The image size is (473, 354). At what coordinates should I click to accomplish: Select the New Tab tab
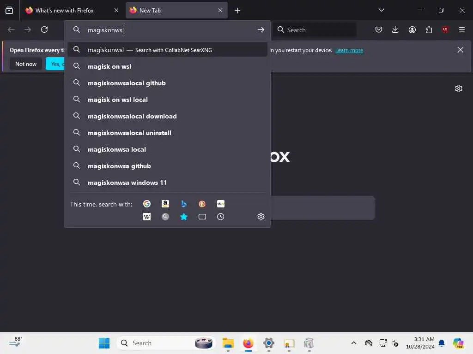(176, 10)
